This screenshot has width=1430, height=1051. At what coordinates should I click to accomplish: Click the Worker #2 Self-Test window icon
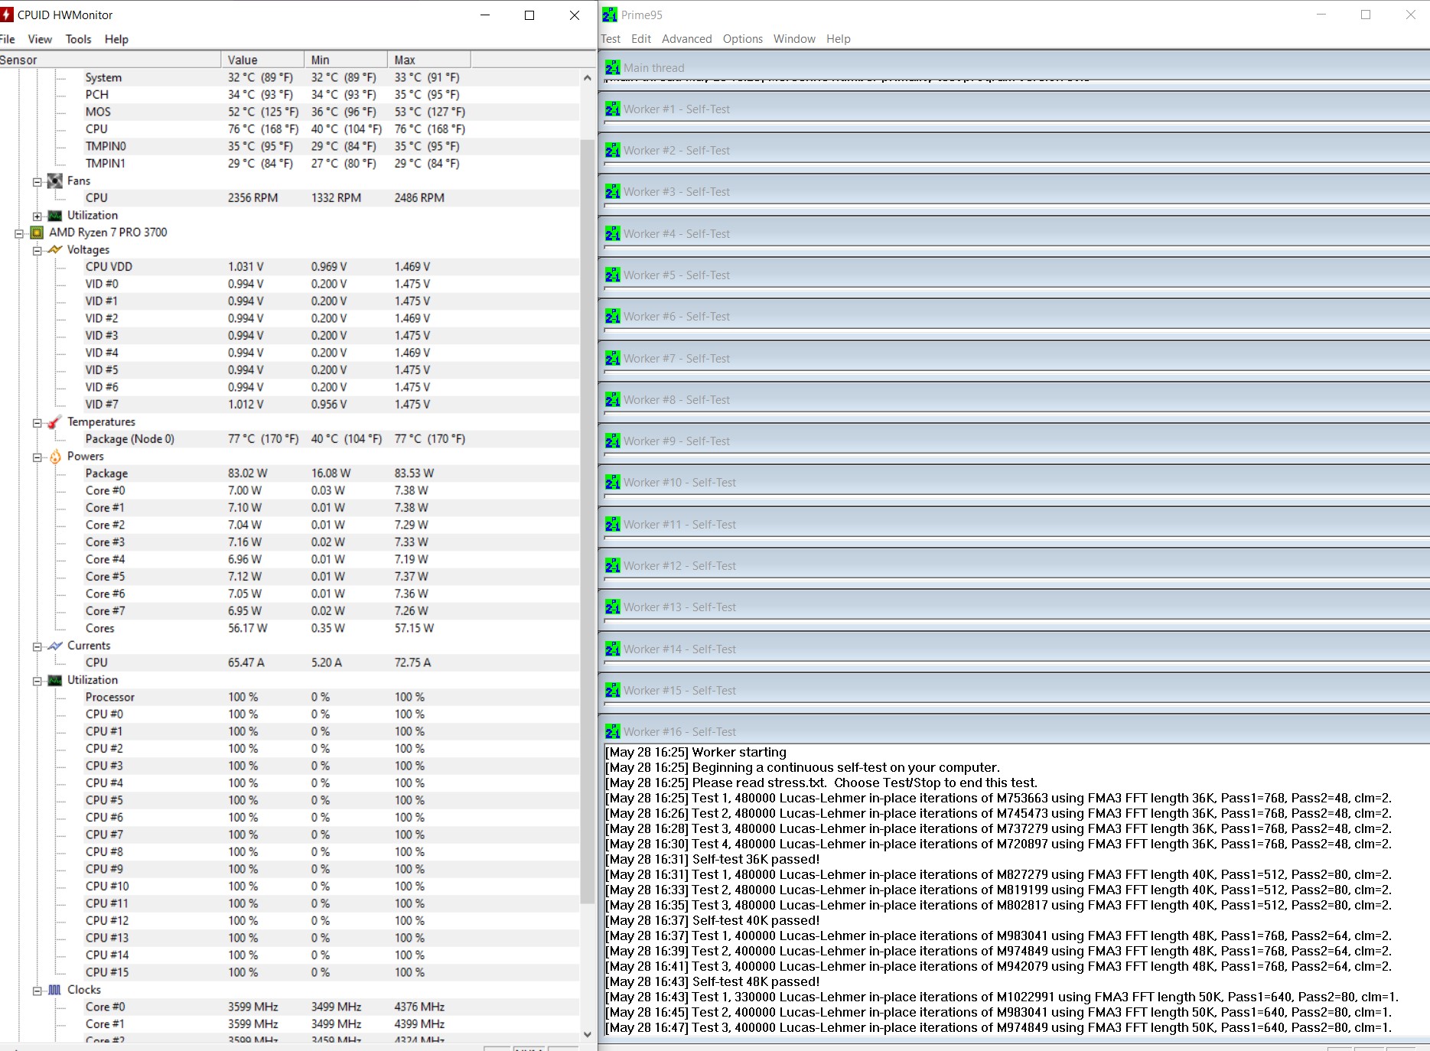(x=613, y=150)
